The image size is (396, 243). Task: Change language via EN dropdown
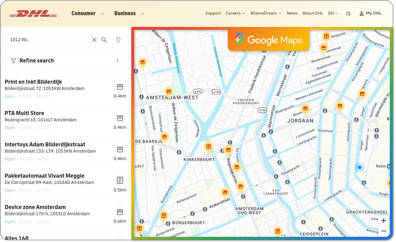333,13
